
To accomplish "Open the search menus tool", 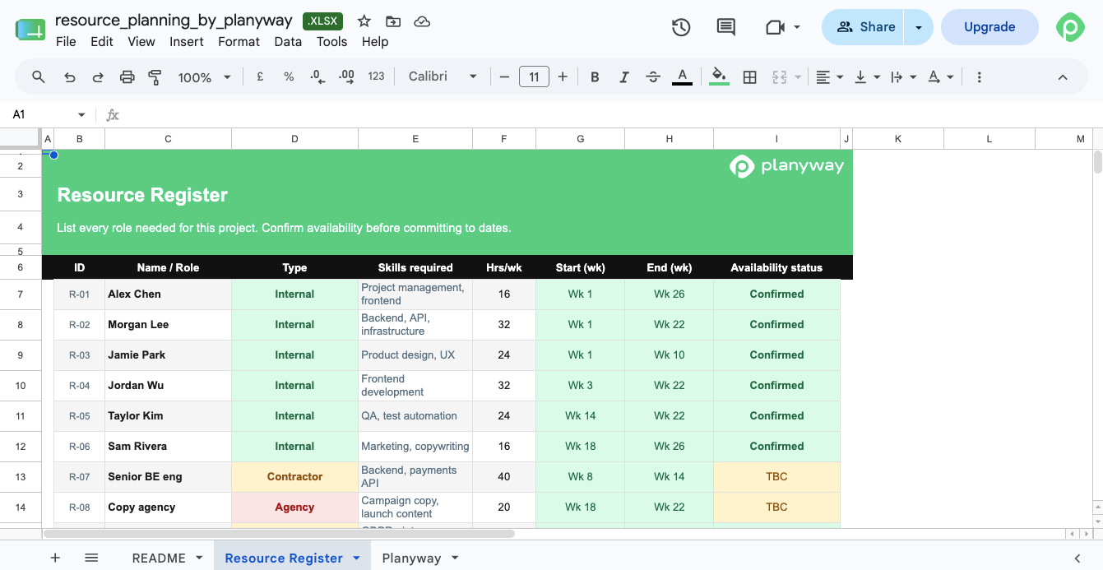I will (39, 76).
